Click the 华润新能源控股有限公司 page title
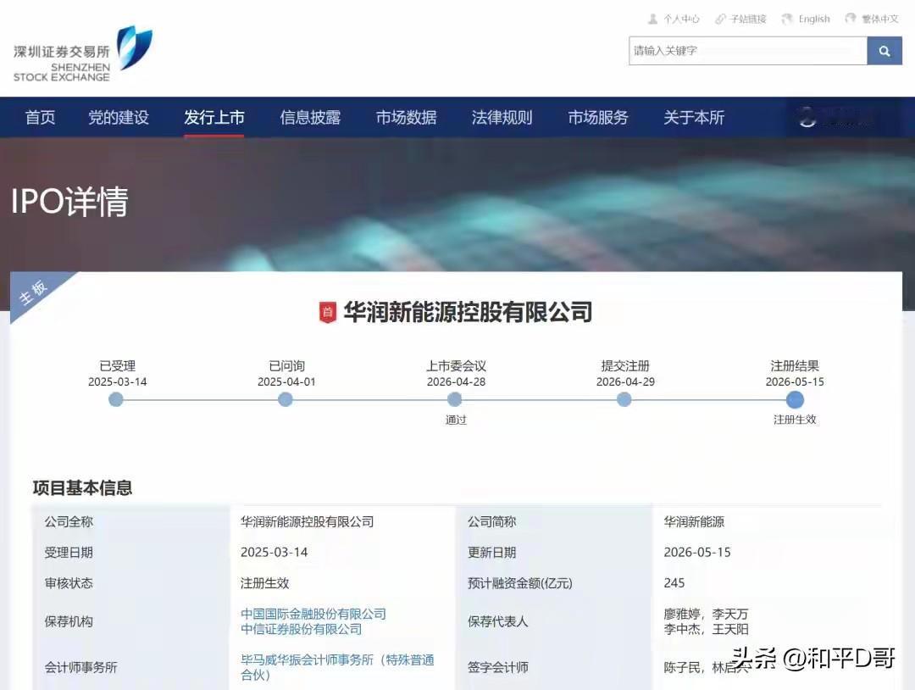Image resolution: width=915 pixels, height=690 pixels. [468, 312]
